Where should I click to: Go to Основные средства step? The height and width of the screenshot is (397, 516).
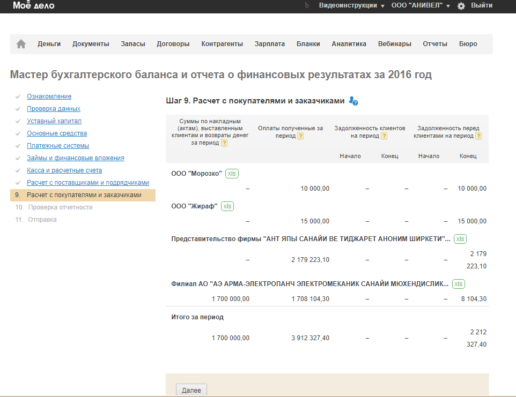coord(57,133)
